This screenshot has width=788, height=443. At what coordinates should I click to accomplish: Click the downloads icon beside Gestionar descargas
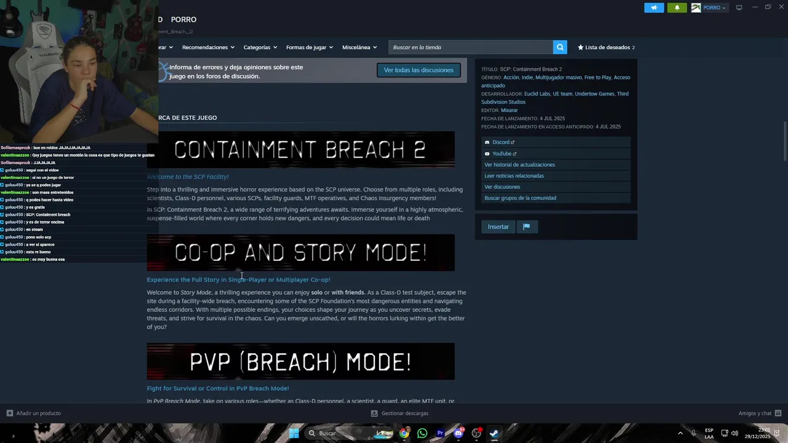[x=374, y=413]
